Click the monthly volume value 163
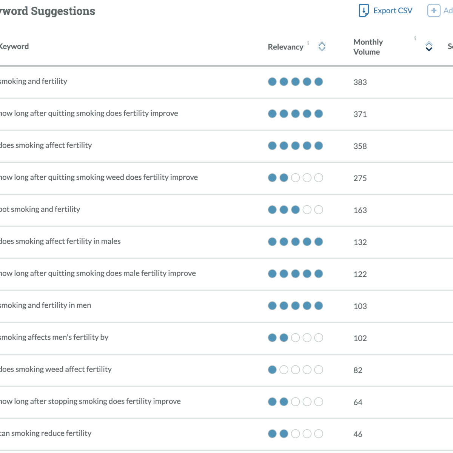Screen dimensions: 453x453 tap(360, 210)
